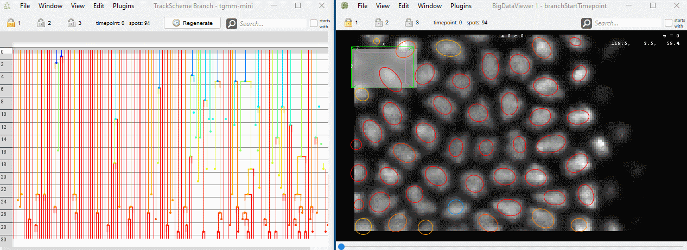The width and height of the screenshot is (687, 250).
Task: Open the Window menu in TrackScheme
Action: 49,6
